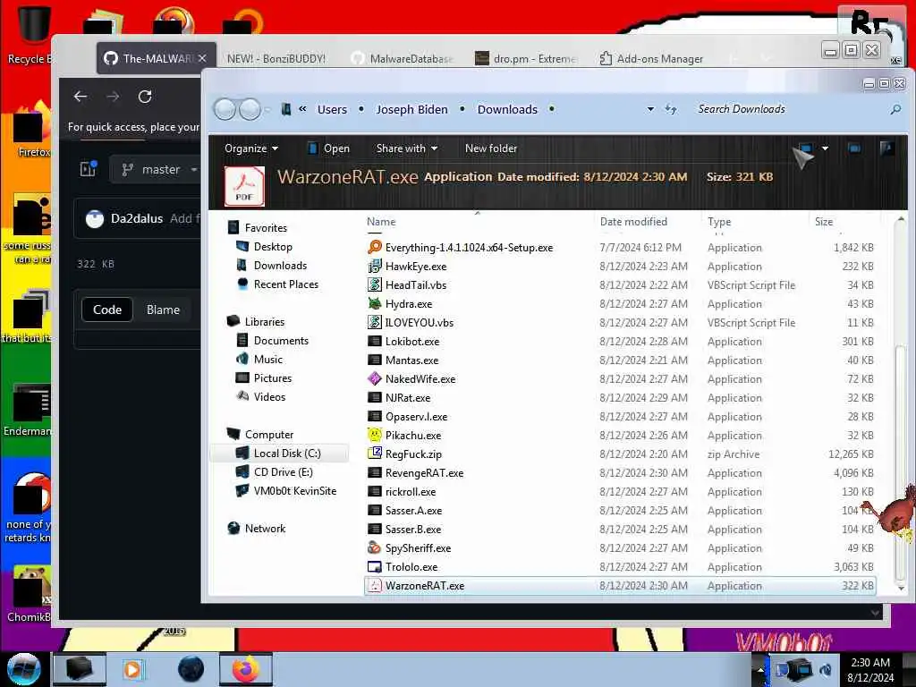Click the Explorer back navigation button
The height and width of the screenshot is (687, 916).
[225, 109]
